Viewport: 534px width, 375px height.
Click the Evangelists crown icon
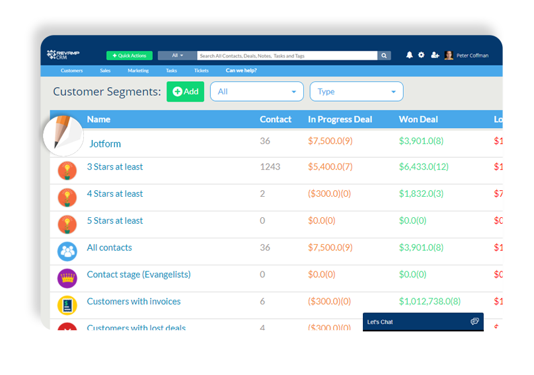(67, 279)
